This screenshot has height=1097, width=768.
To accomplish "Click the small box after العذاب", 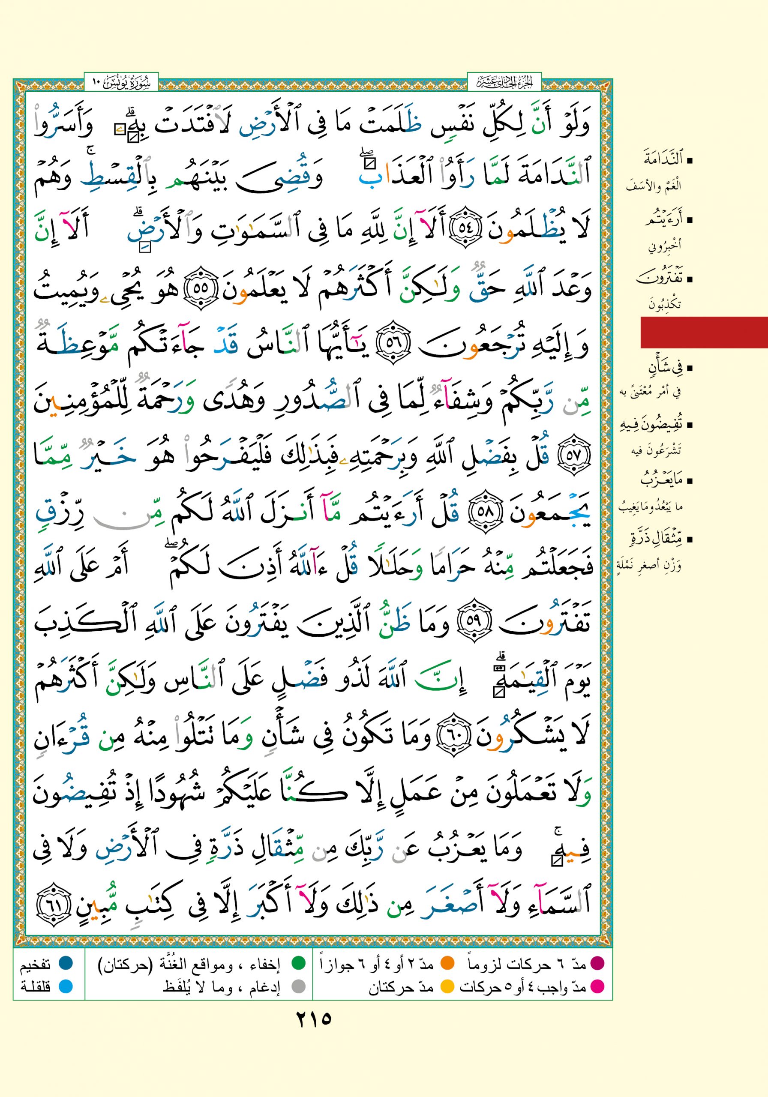I will [369, 164].
